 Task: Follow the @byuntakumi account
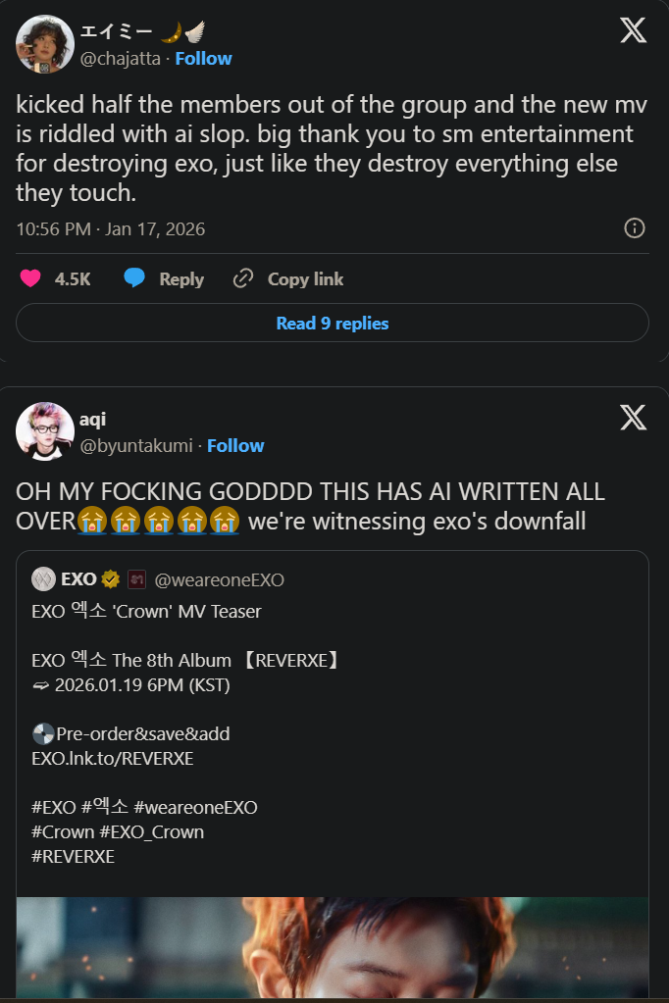(235, 445)
